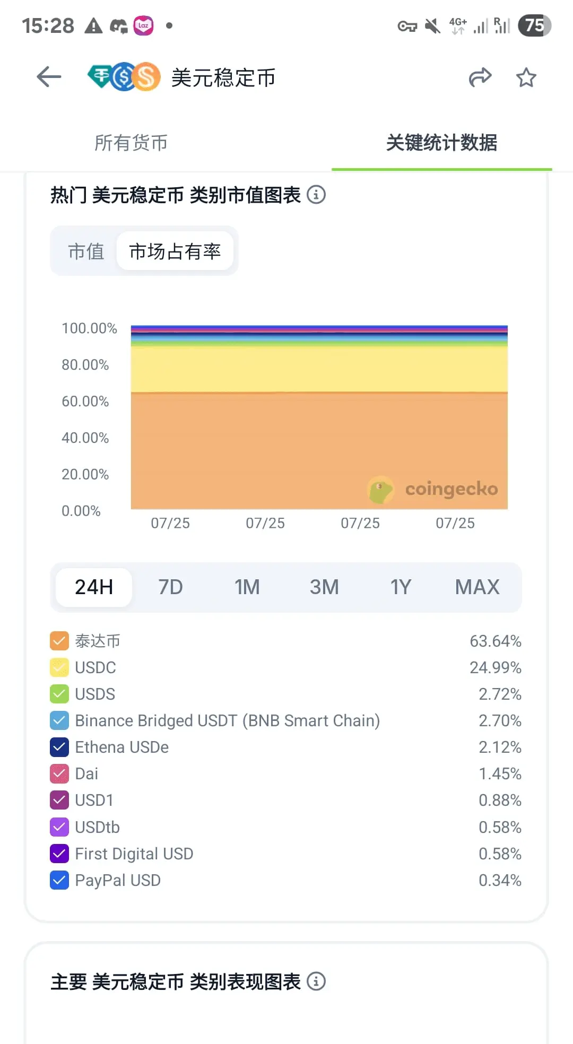Tap the stablecoin category logo icons
The width and height of the screenshot is (573, 1044).
(124, 77)
